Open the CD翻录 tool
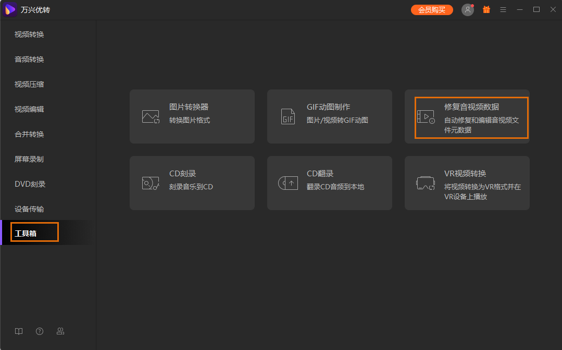The width and height of the screenshot is (562, 350). [x=329, y=183]
